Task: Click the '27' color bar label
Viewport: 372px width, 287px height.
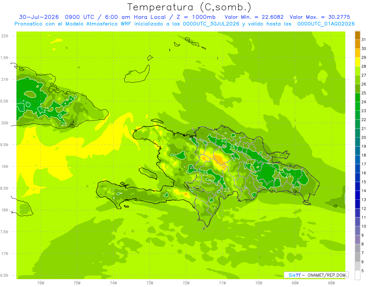Action: 364,75
